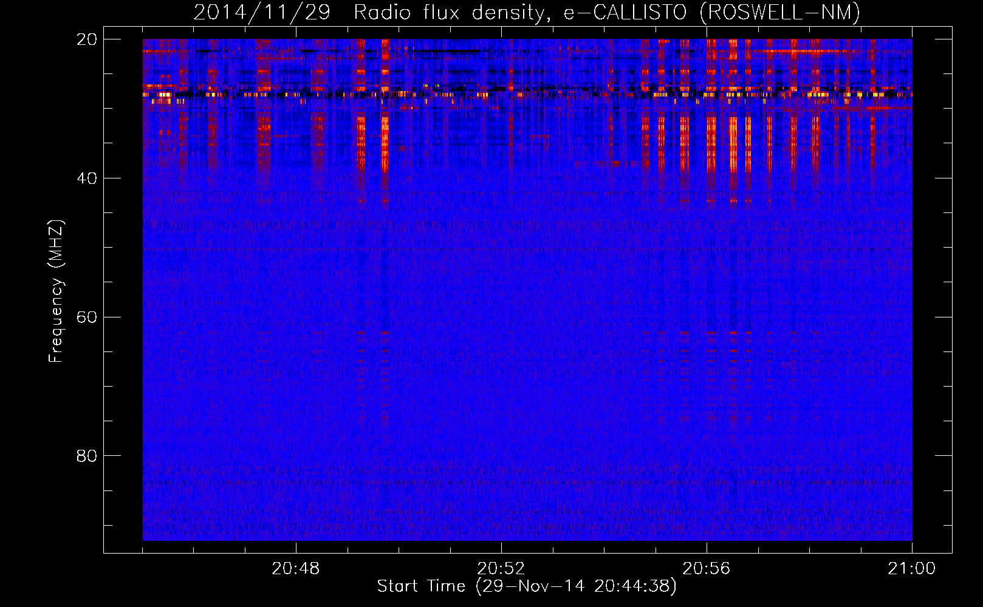Click the 'Frequency (MHZ)' axis label
983x607 pixels.
56,291
